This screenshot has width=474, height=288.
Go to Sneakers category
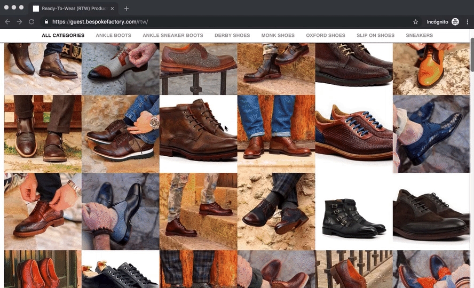420,36
